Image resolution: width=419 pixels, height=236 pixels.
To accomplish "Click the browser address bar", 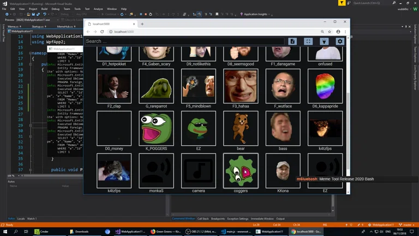I will coord(213,32).
